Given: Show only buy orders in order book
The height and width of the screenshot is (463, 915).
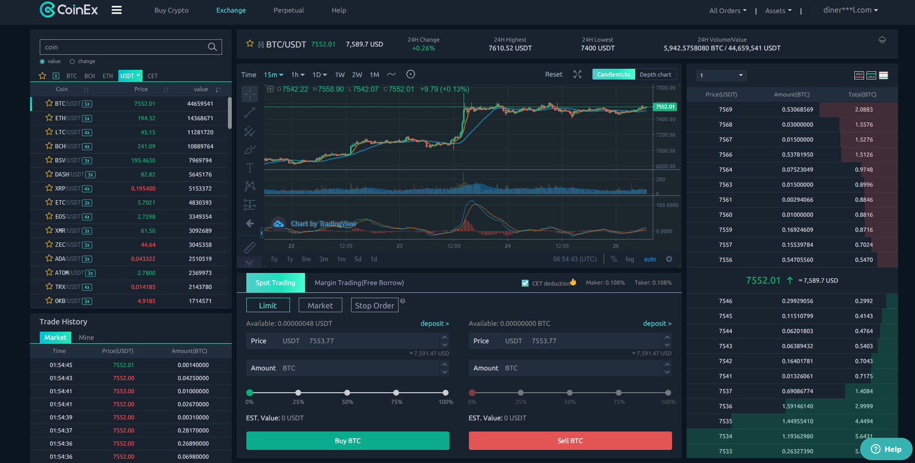Looking at the screenshot, I should [871, 75].
